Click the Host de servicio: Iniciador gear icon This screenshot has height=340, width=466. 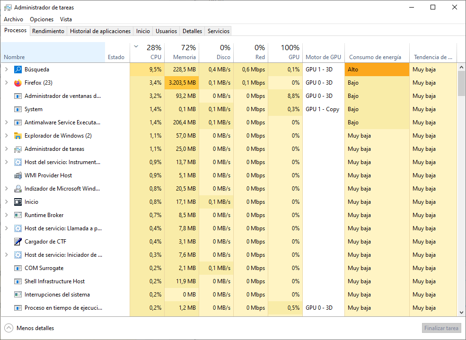coord(18,255)
